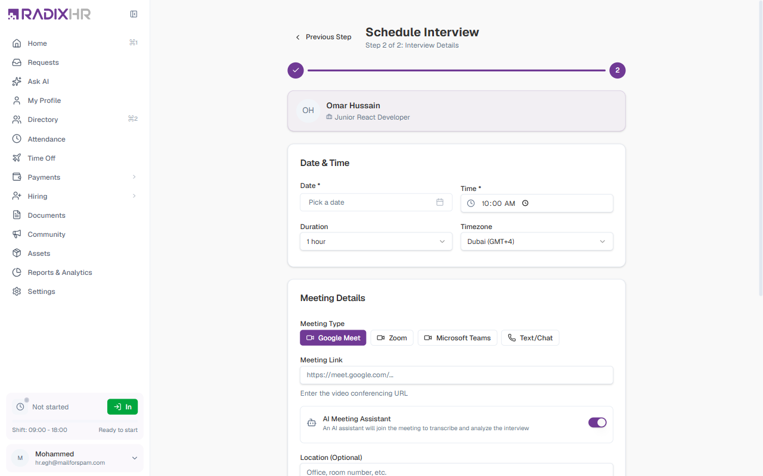Click the Requests inbox icon
This screenshot has width=763, height=476.
coord(17,62)
